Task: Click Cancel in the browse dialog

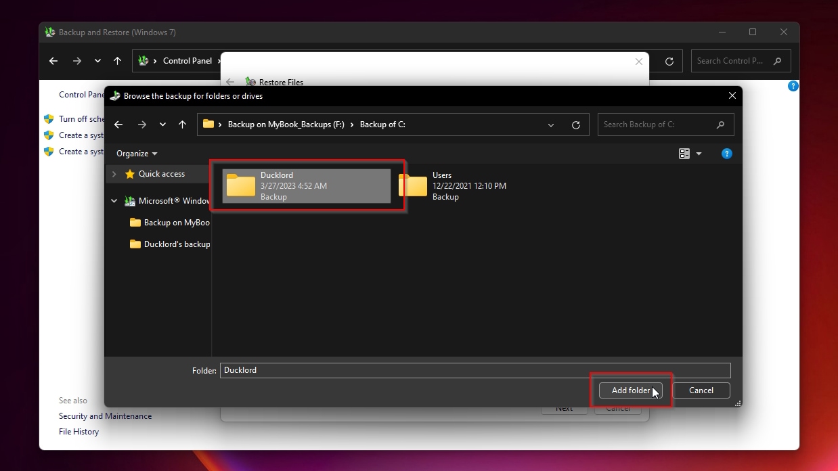Action: (x=701, y=390)
